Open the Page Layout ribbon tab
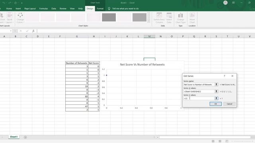 point(30,9)
